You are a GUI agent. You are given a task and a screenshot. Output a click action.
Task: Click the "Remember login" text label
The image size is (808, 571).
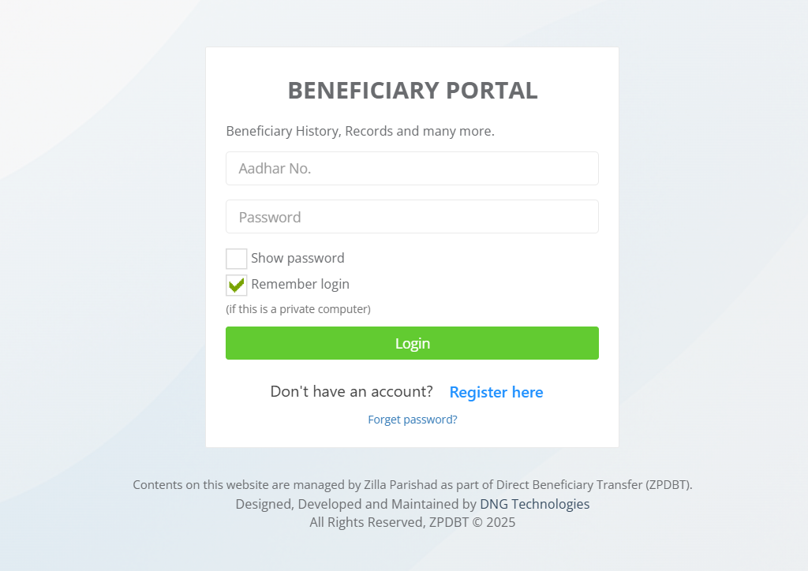[x=300, y=284]
